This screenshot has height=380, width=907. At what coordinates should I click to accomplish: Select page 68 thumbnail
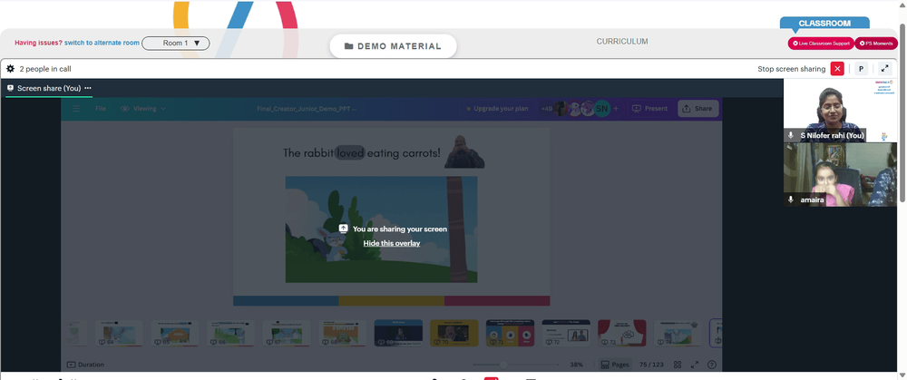point(343,333)
